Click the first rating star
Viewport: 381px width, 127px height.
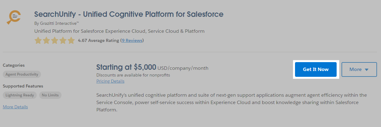[x=38, y=40]
